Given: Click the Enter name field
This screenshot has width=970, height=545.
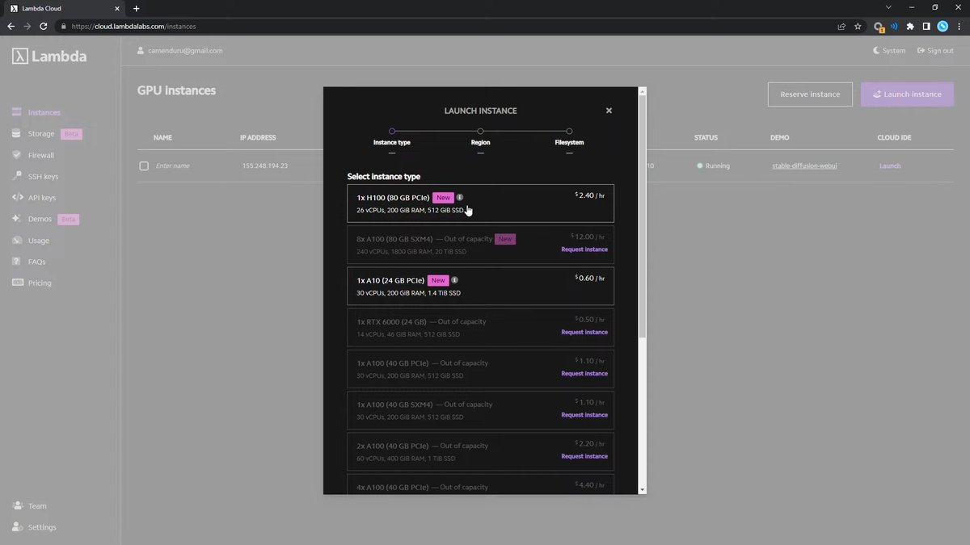Looking at the screenshot, I should point(172,166).
